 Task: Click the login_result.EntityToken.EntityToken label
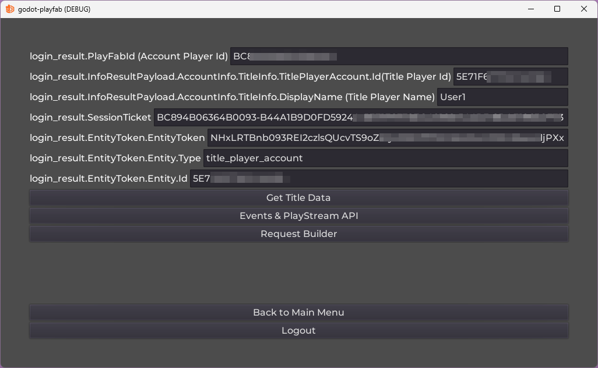(117, 137)
